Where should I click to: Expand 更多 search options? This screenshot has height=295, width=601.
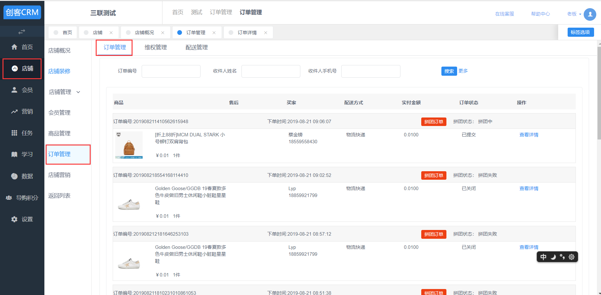tap(463, 71)
